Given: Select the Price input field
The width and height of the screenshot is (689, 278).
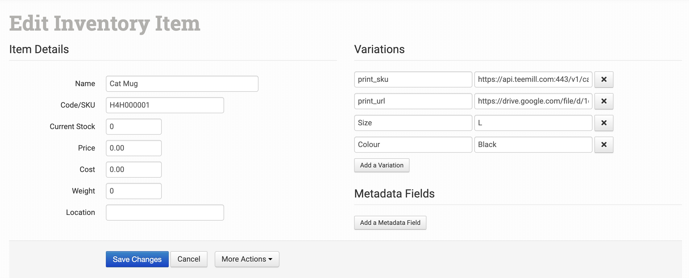Looking at the screenshot, I should (x=134, y=148).
